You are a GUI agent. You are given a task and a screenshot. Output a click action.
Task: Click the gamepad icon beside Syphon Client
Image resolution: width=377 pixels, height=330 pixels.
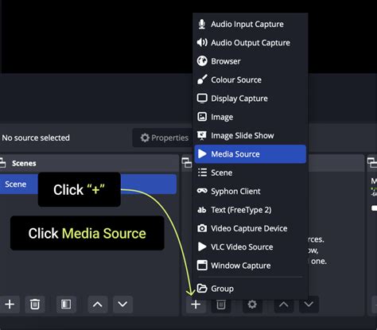tap(202, 191)
